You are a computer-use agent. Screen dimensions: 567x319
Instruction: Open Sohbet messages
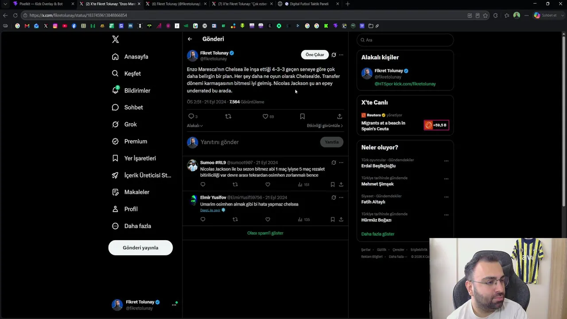(127, 107)
